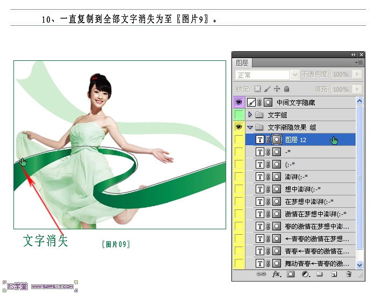The width and height of the screenshot is (376, 295).
Task: Click the chain link of 激情在梦想中澎湃(:-* layer
Action: pos(268,214)
